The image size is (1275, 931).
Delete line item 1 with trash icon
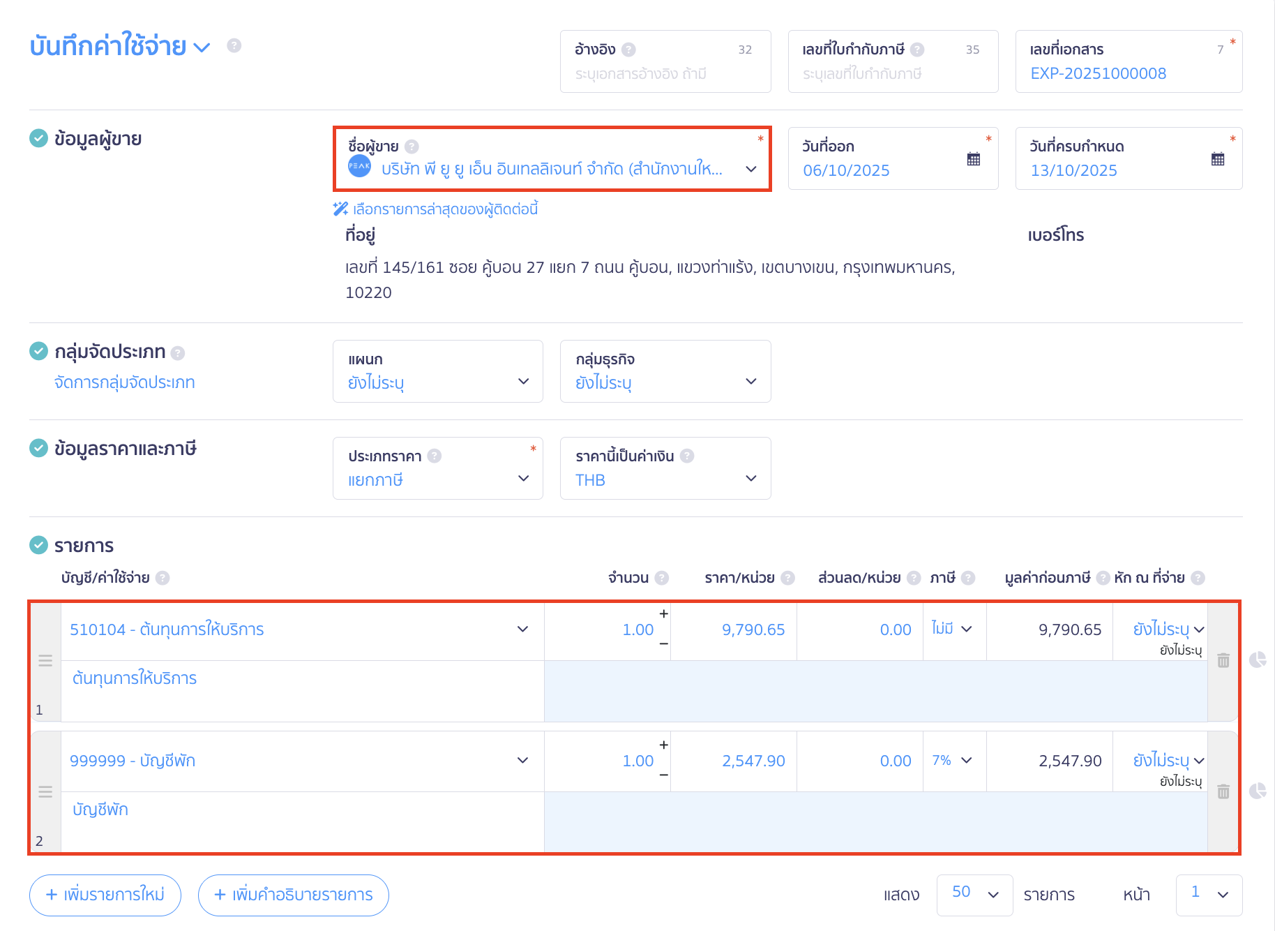pyautogui.click(x=1223, y=660)
